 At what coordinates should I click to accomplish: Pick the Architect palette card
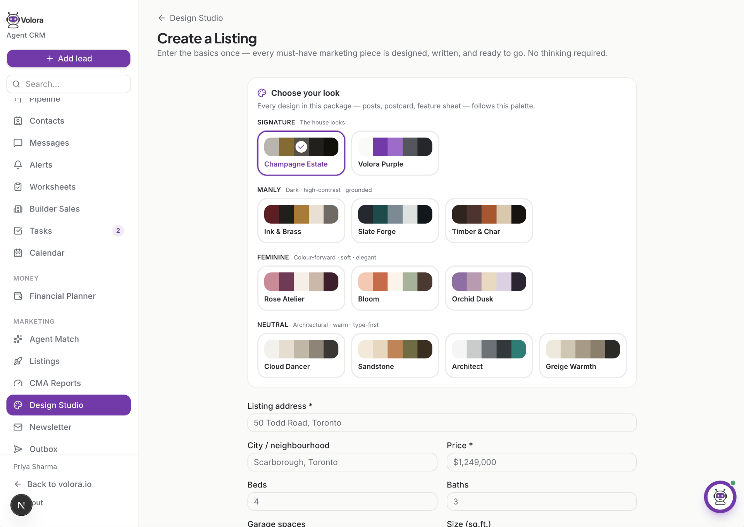(x=489, y=356)
